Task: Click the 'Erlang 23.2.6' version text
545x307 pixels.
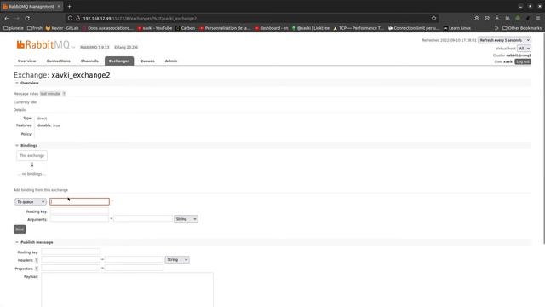Action: 126,48
